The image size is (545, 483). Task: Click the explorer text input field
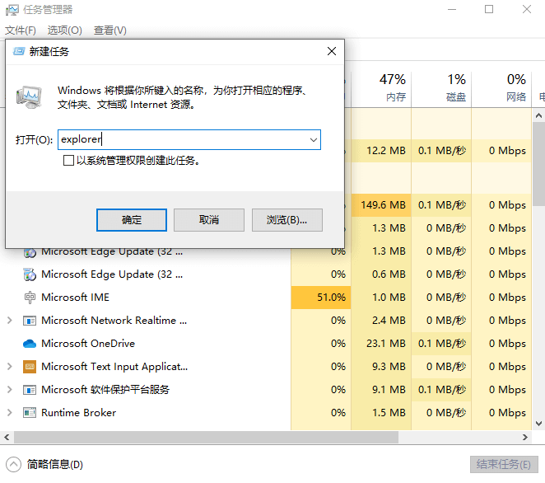(181, 140)
